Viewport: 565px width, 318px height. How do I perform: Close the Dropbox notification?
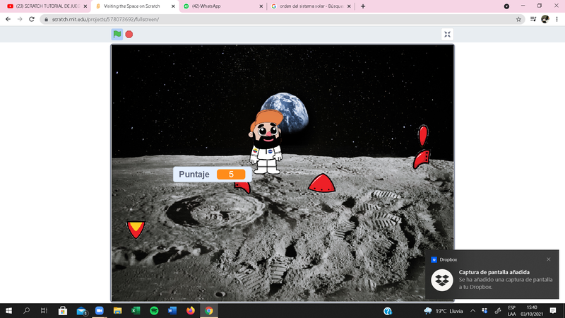pyautogui.click(x=548, y=259)
